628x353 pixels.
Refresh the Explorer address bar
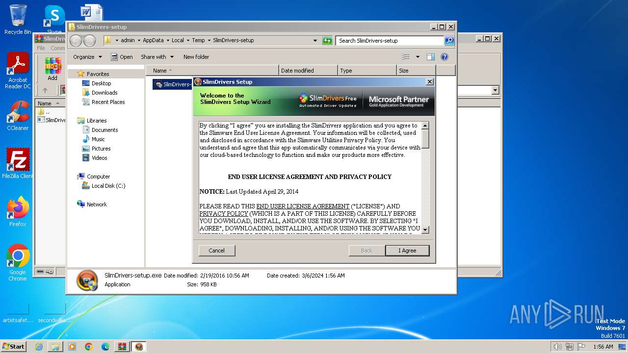click(327, 41)
